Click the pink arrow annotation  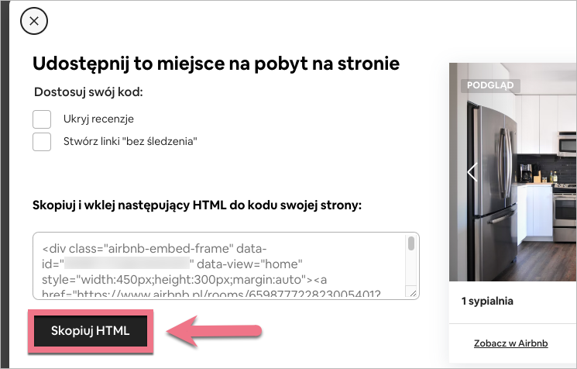pyautogui.click(x=217, y=331)
